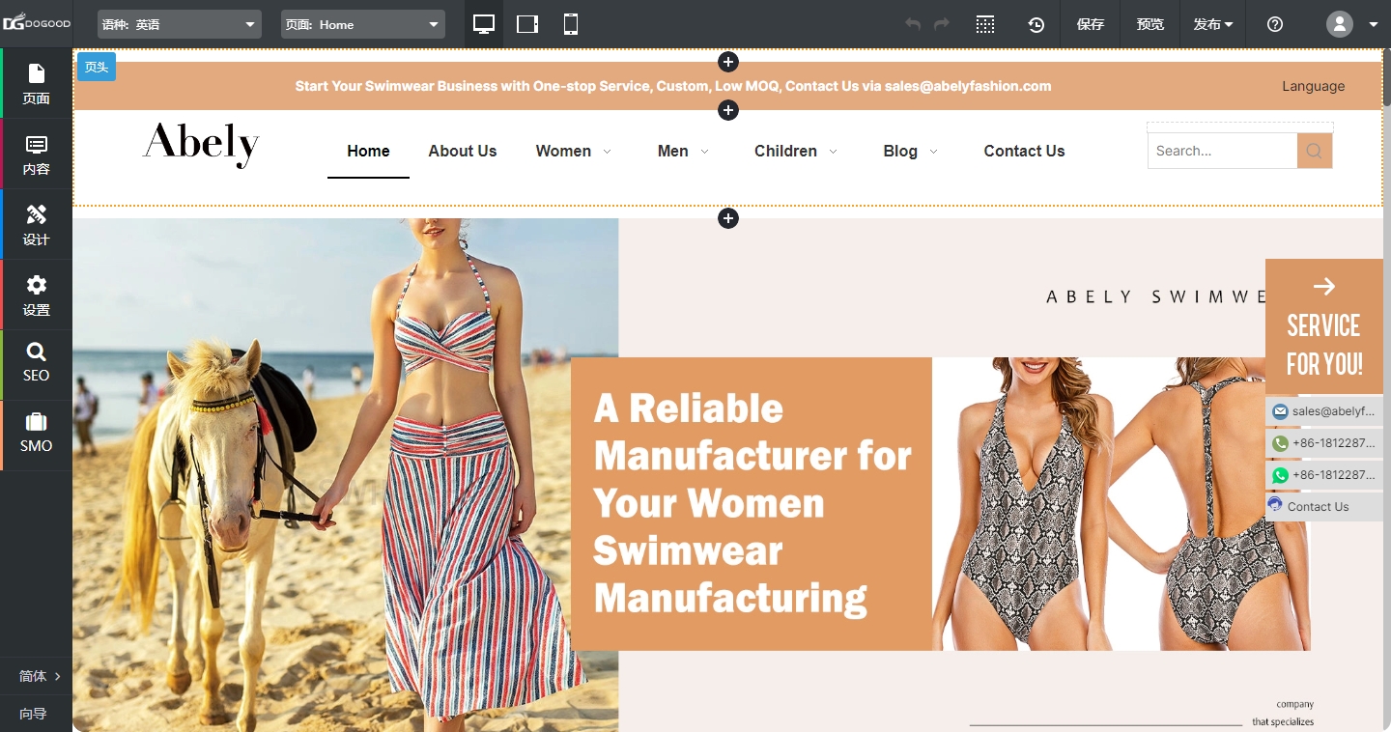Click the undo arrow icon
The height and width of the screenshot is (732, 1391).
[x=912, y=24]
